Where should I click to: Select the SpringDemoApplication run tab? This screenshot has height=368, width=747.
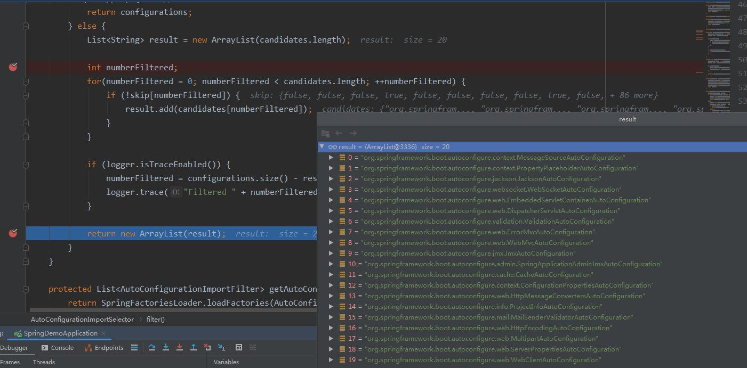click(x=60, y=333)
